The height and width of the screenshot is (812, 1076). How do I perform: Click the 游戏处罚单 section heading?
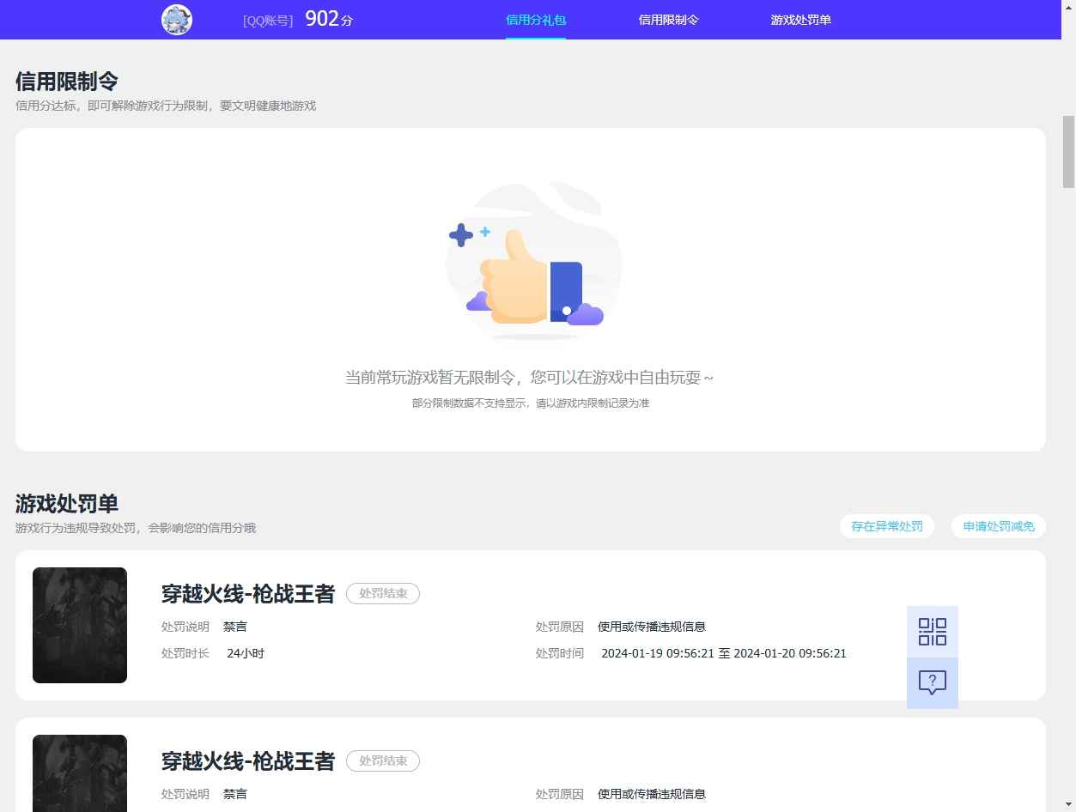coord(67,504)
